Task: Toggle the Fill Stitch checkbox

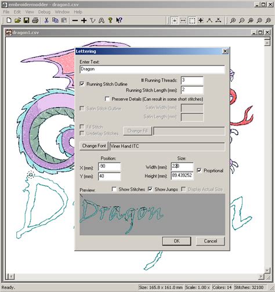Action: point(82,127)
